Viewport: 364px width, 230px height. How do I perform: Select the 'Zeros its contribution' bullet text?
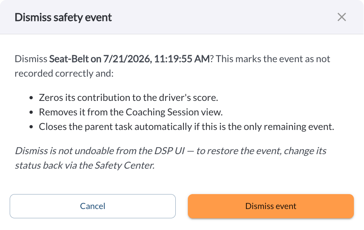tap(128, 98)
